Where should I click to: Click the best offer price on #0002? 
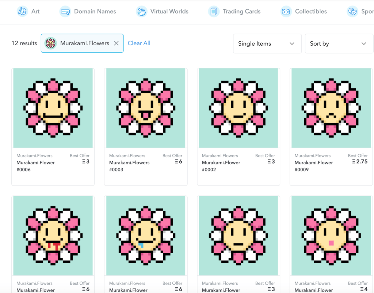271,161
